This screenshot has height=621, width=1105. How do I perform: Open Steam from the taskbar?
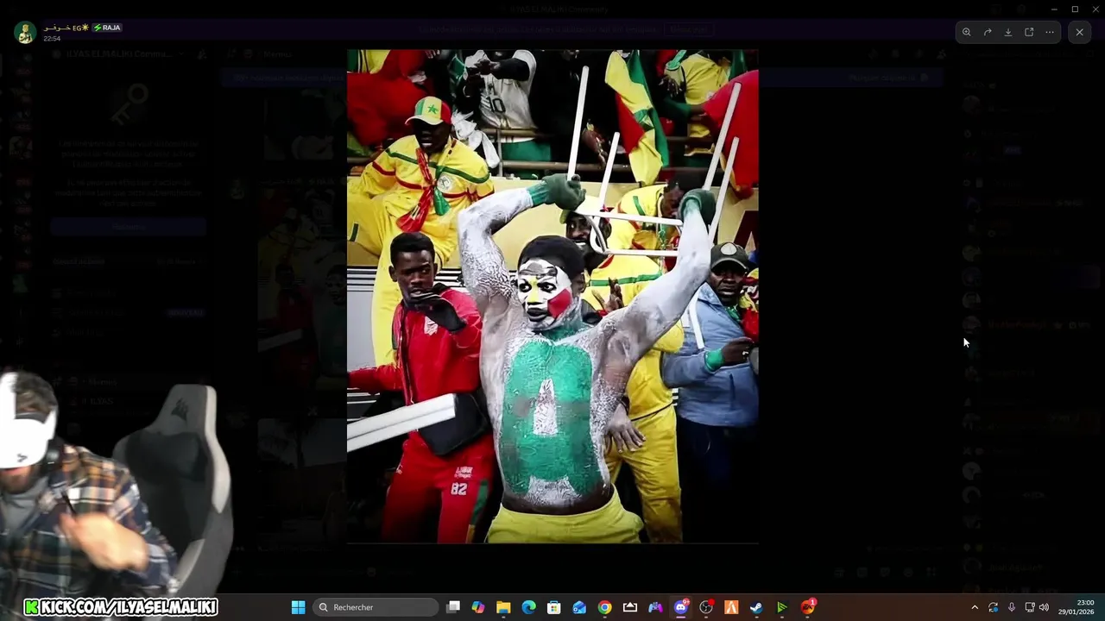tap(756, 607)
